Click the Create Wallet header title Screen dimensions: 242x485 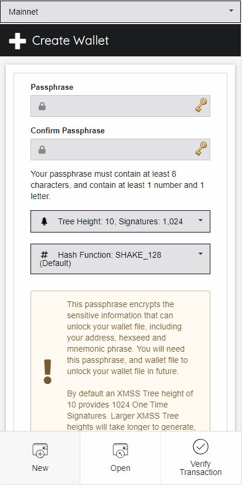70,41
